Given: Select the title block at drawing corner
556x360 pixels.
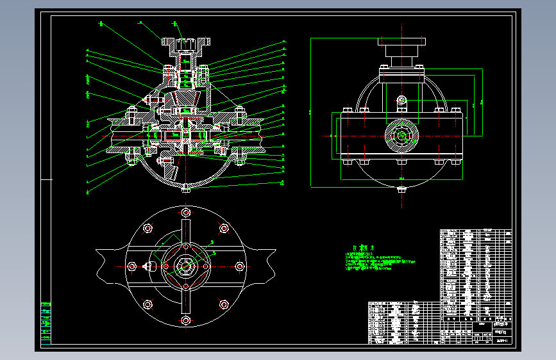Looking at the screenshot, I should (x=476, y=332).
